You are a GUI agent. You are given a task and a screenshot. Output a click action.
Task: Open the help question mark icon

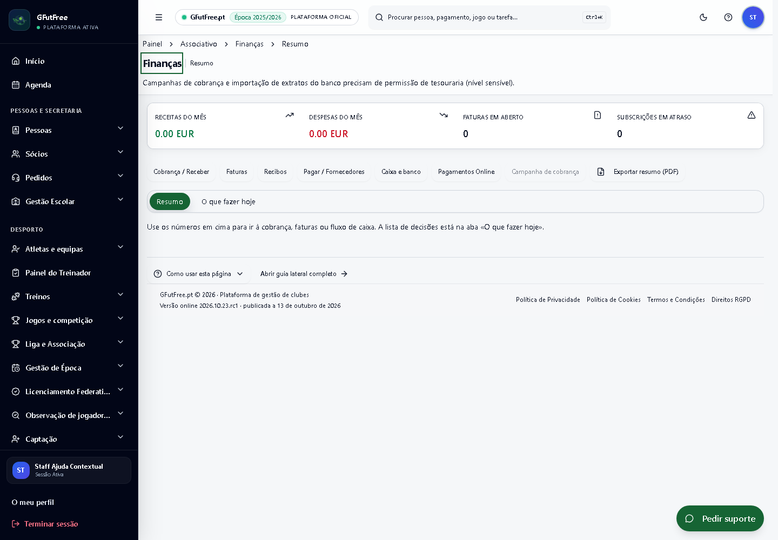tap(728, 17)
